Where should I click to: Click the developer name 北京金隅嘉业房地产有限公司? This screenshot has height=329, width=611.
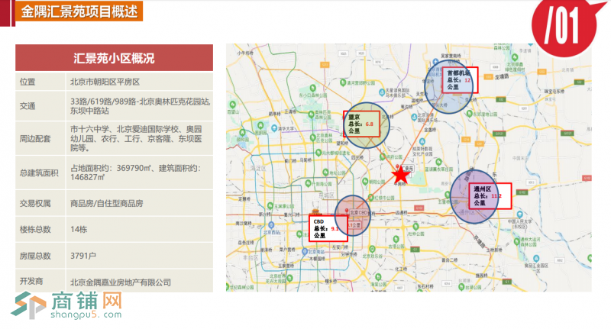(x=121, y=282)
